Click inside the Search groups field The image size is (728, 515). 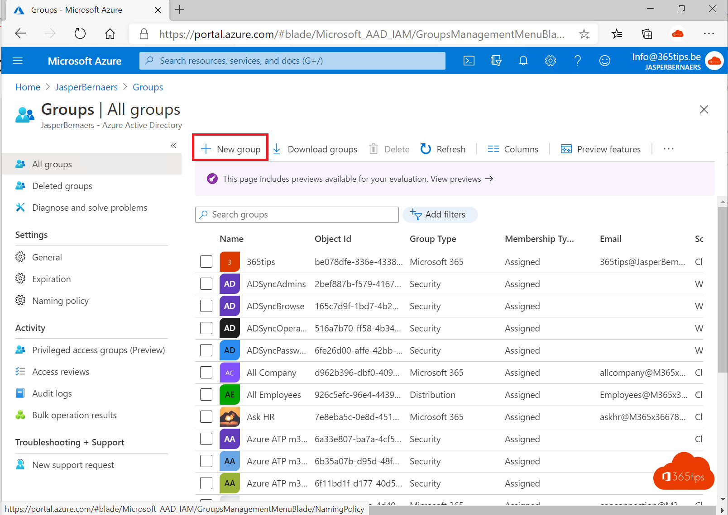click(x=297, y=214)
